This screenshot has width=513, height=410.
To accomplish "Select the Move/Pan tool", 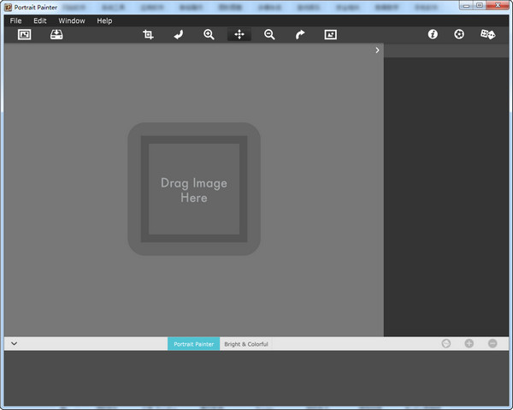I will tap(239, 34).
